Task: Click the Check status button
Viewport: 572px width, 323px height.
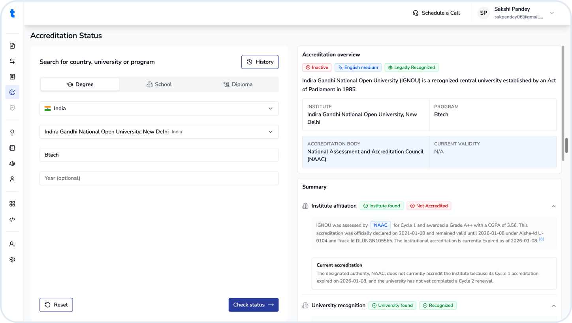Action: (254, 305)
